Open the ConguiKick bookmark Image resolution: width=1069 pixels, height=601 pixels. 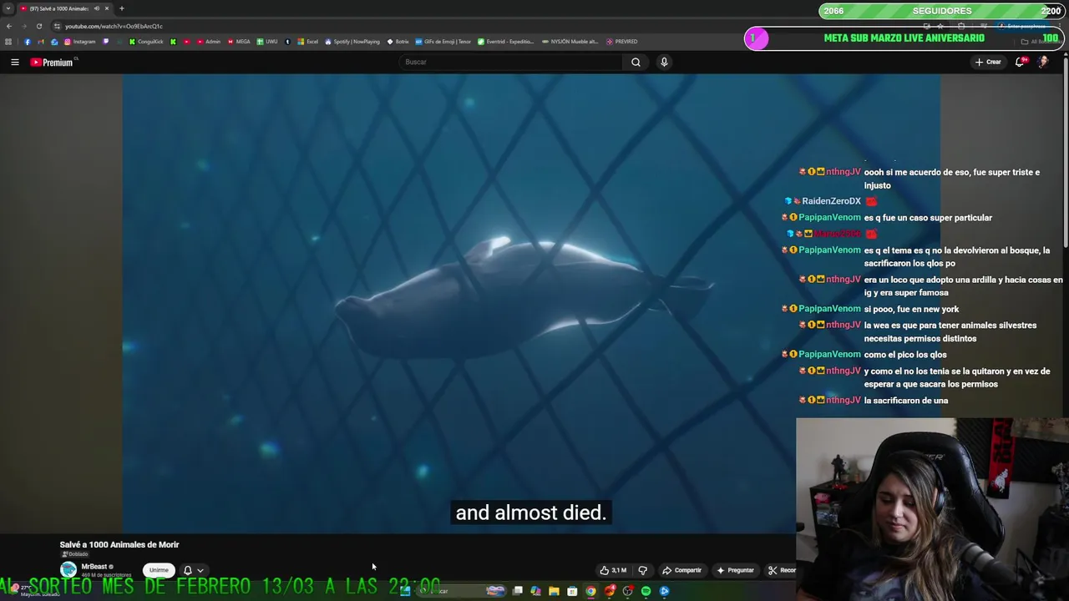(x=146, y=42)
